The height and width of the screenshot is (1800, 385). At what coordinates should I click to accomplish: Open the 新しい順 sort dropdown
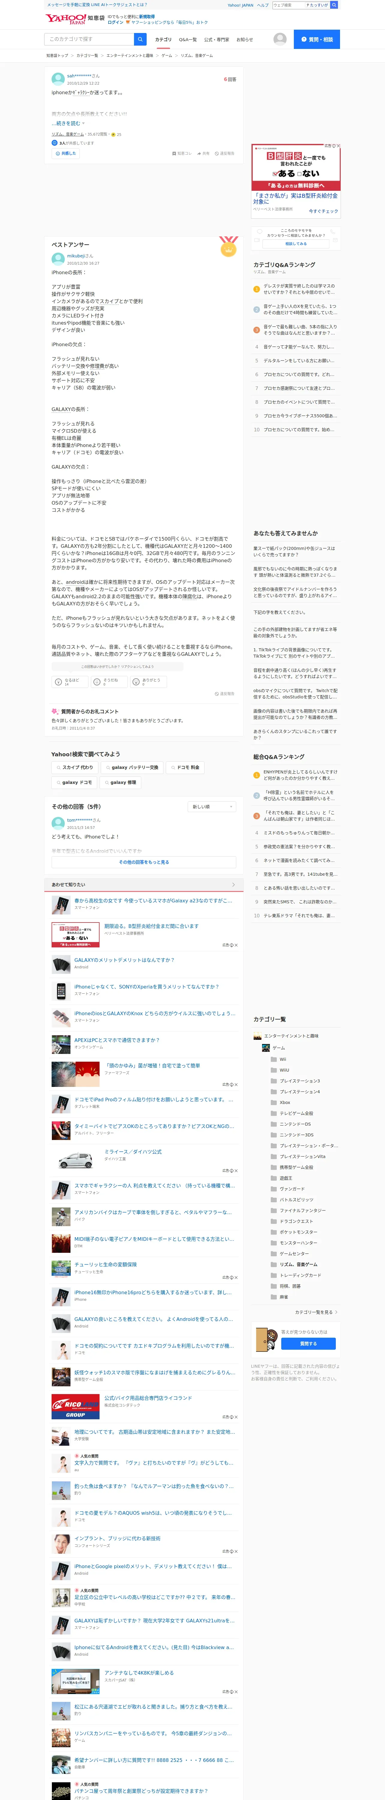click(x=212, y=807)
